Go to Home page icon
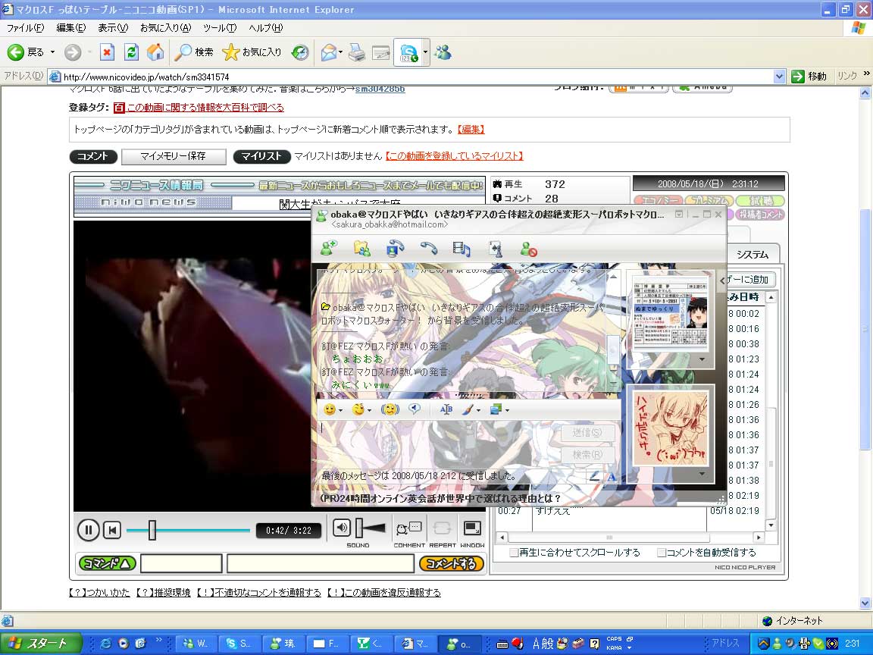The width and height of the screenshot is (873, 655). (x=155, y=52)
